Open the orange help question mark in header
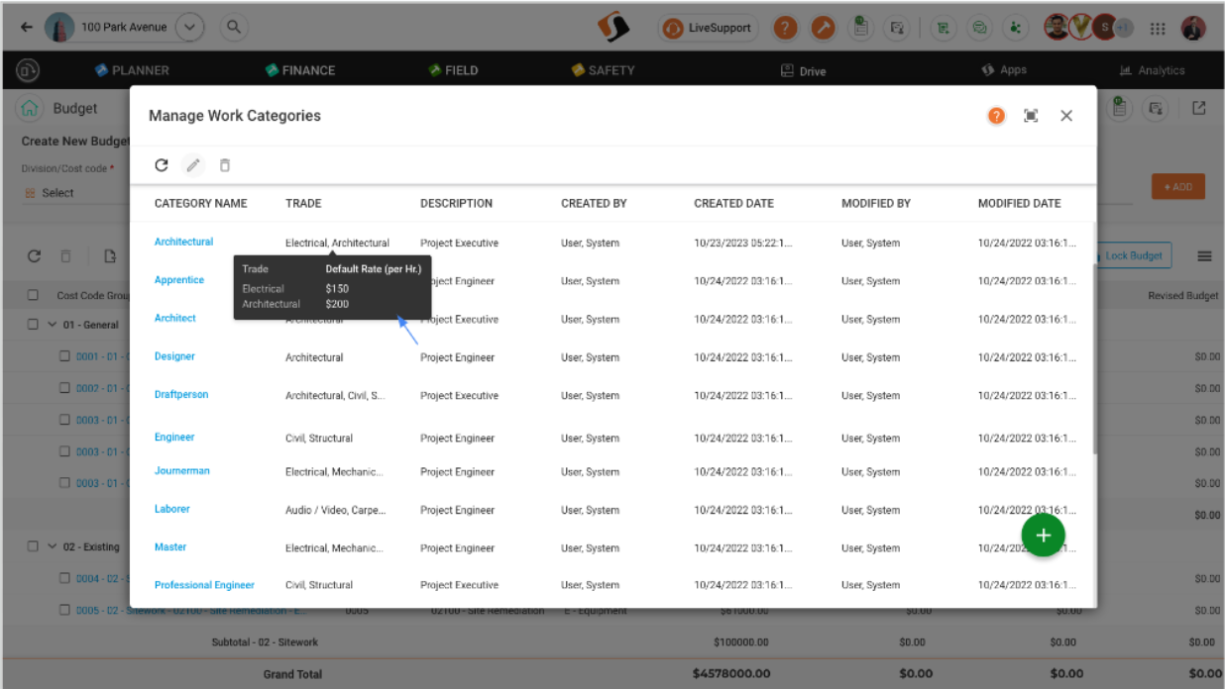1225x689 pixels. 785,28
